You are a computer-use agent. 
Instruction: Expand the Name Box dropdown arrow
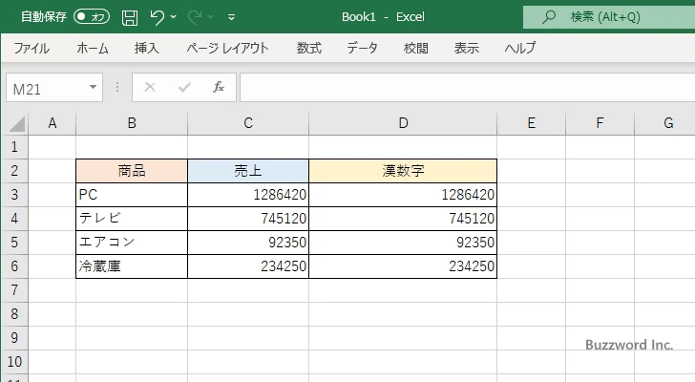click(x=93, y=87)
